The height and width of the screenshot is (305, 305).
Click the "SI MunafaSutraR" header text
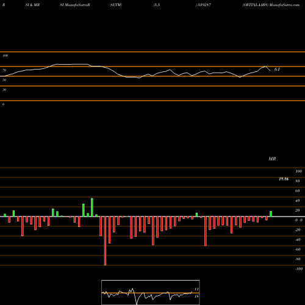[75, 5]
